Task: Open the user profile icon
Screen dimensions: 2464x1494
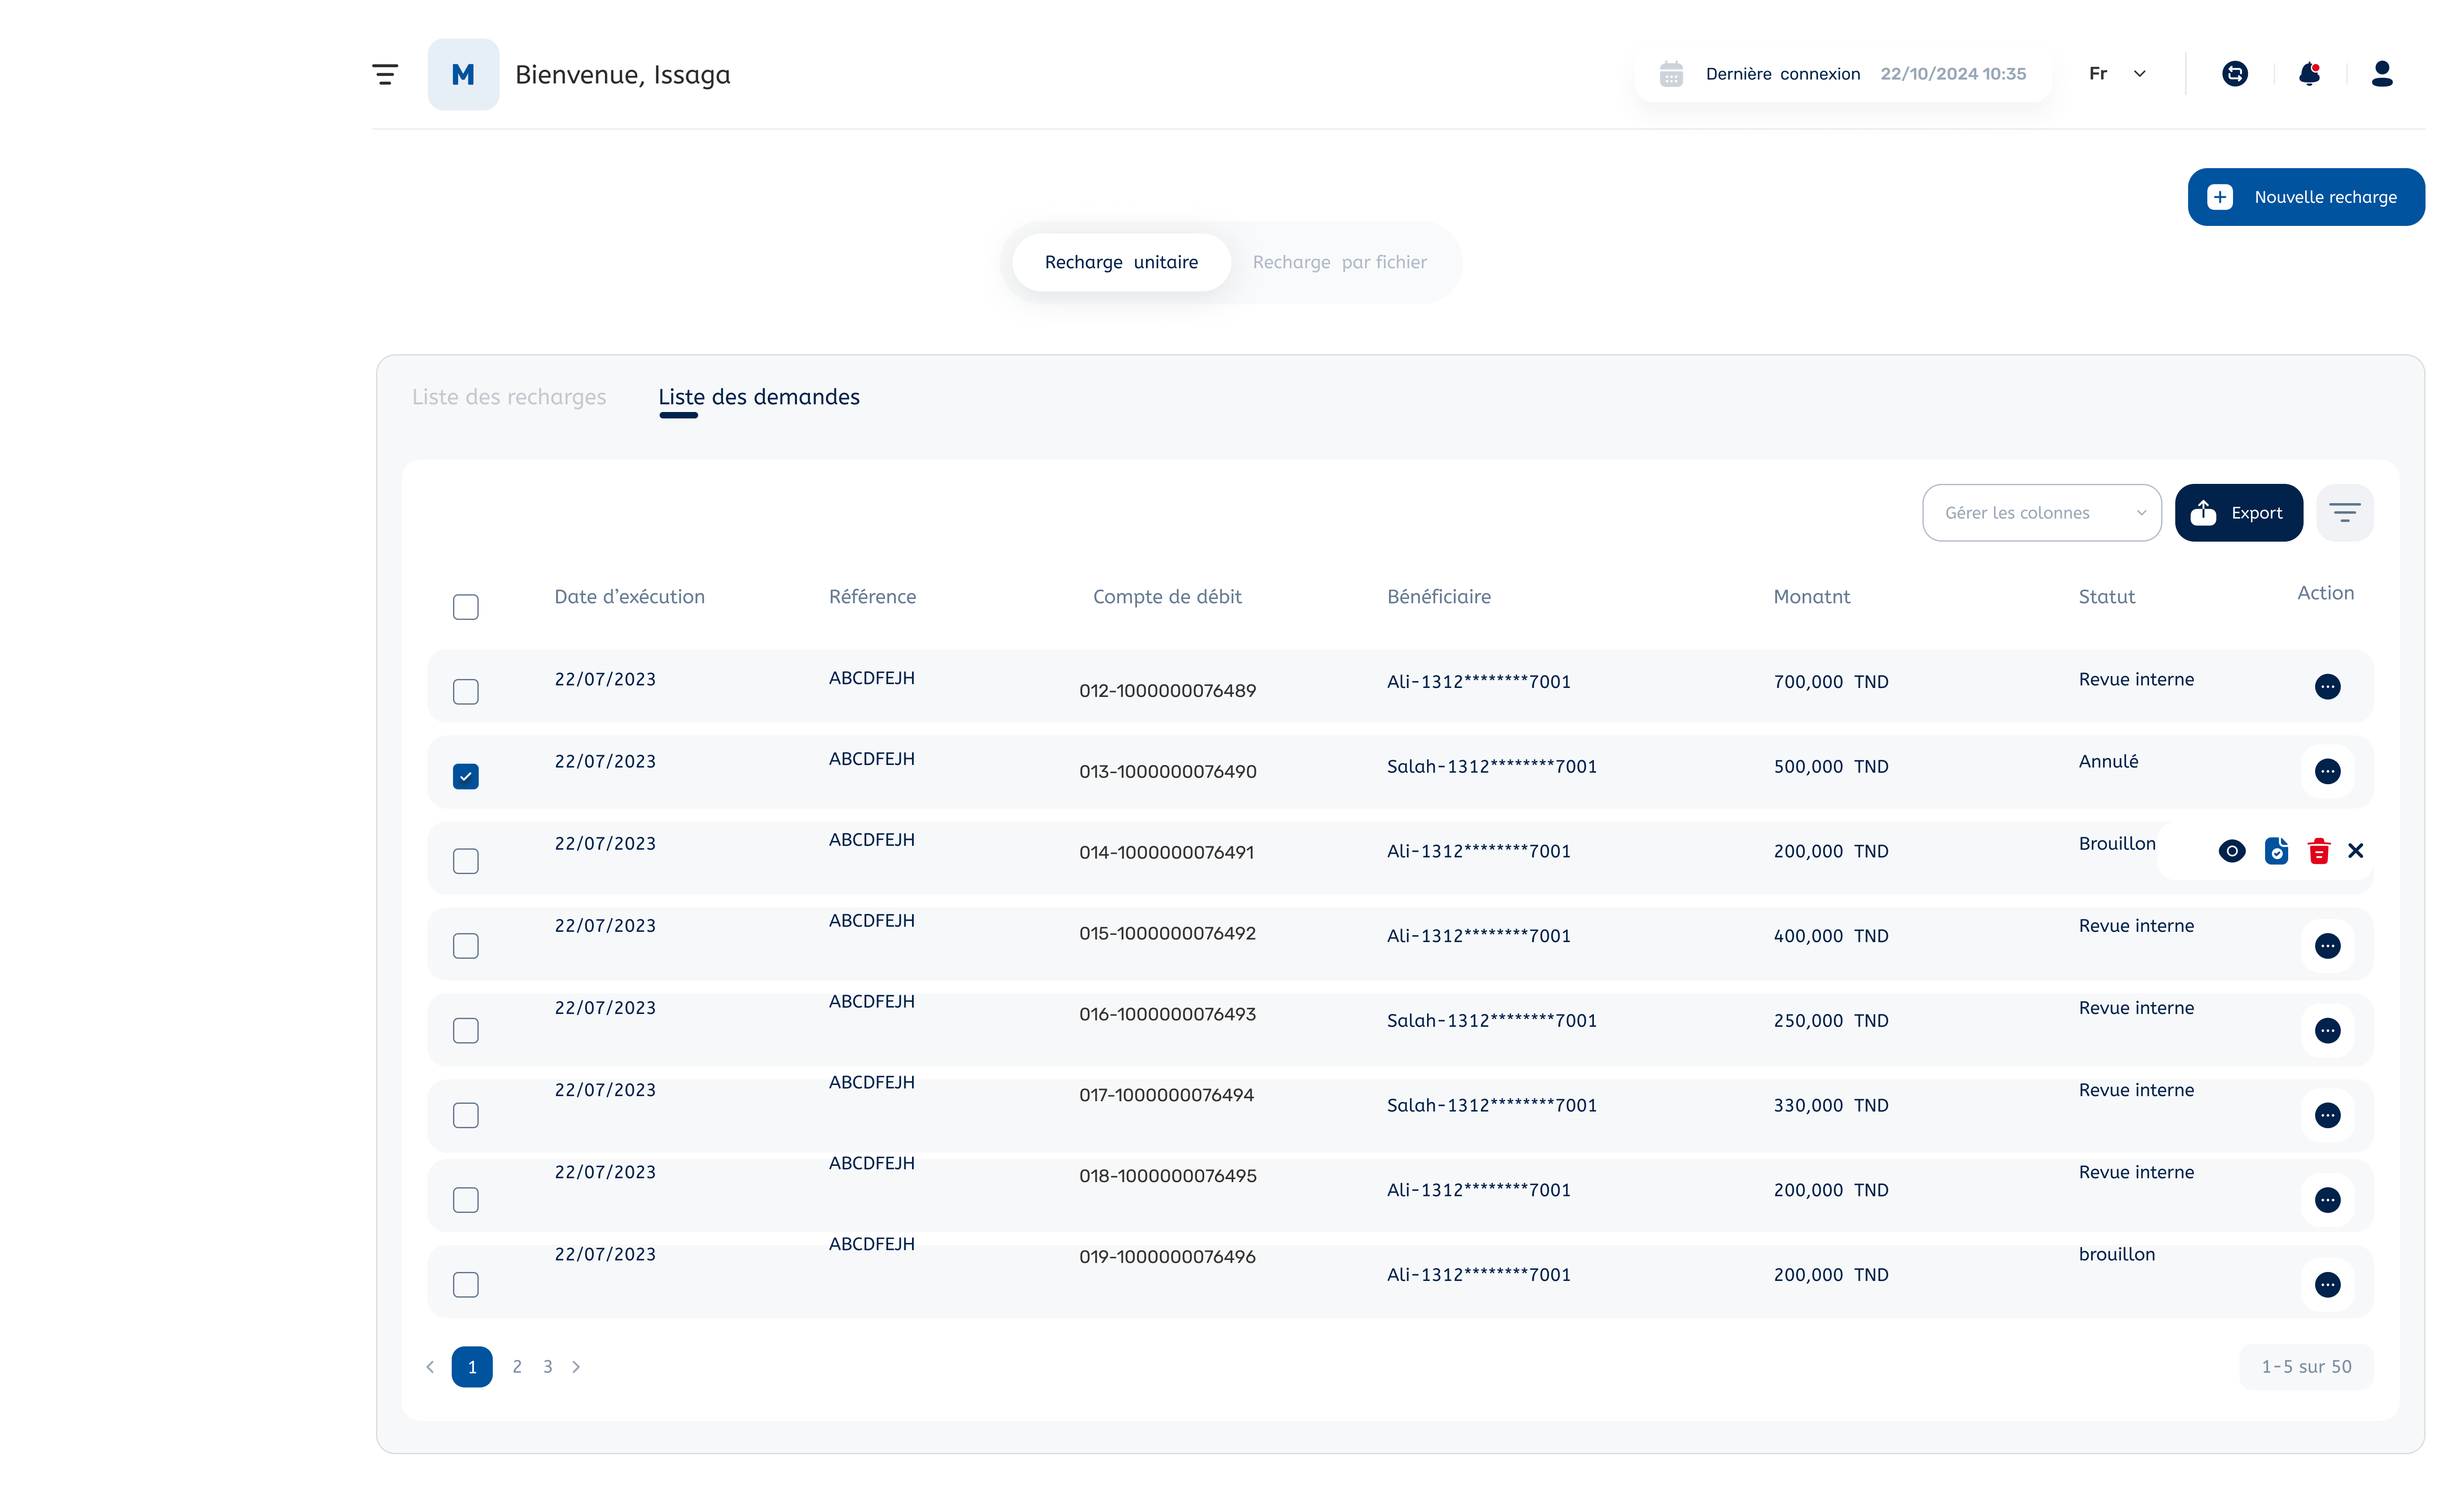Action: tap(2382, 74)
